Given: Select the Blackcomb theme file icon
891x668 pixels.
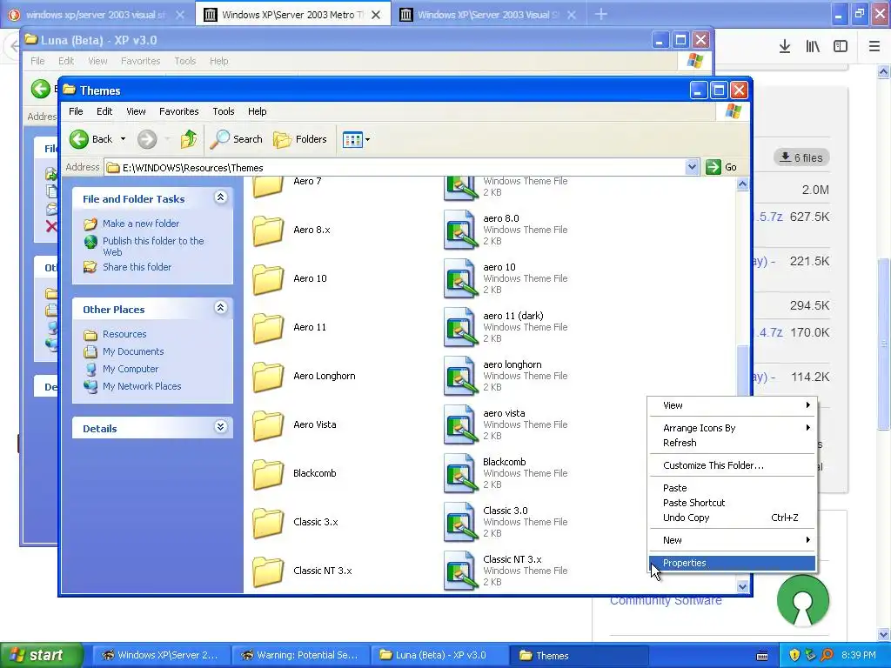Looking at the screenshot, I should (x=460, y=474).
